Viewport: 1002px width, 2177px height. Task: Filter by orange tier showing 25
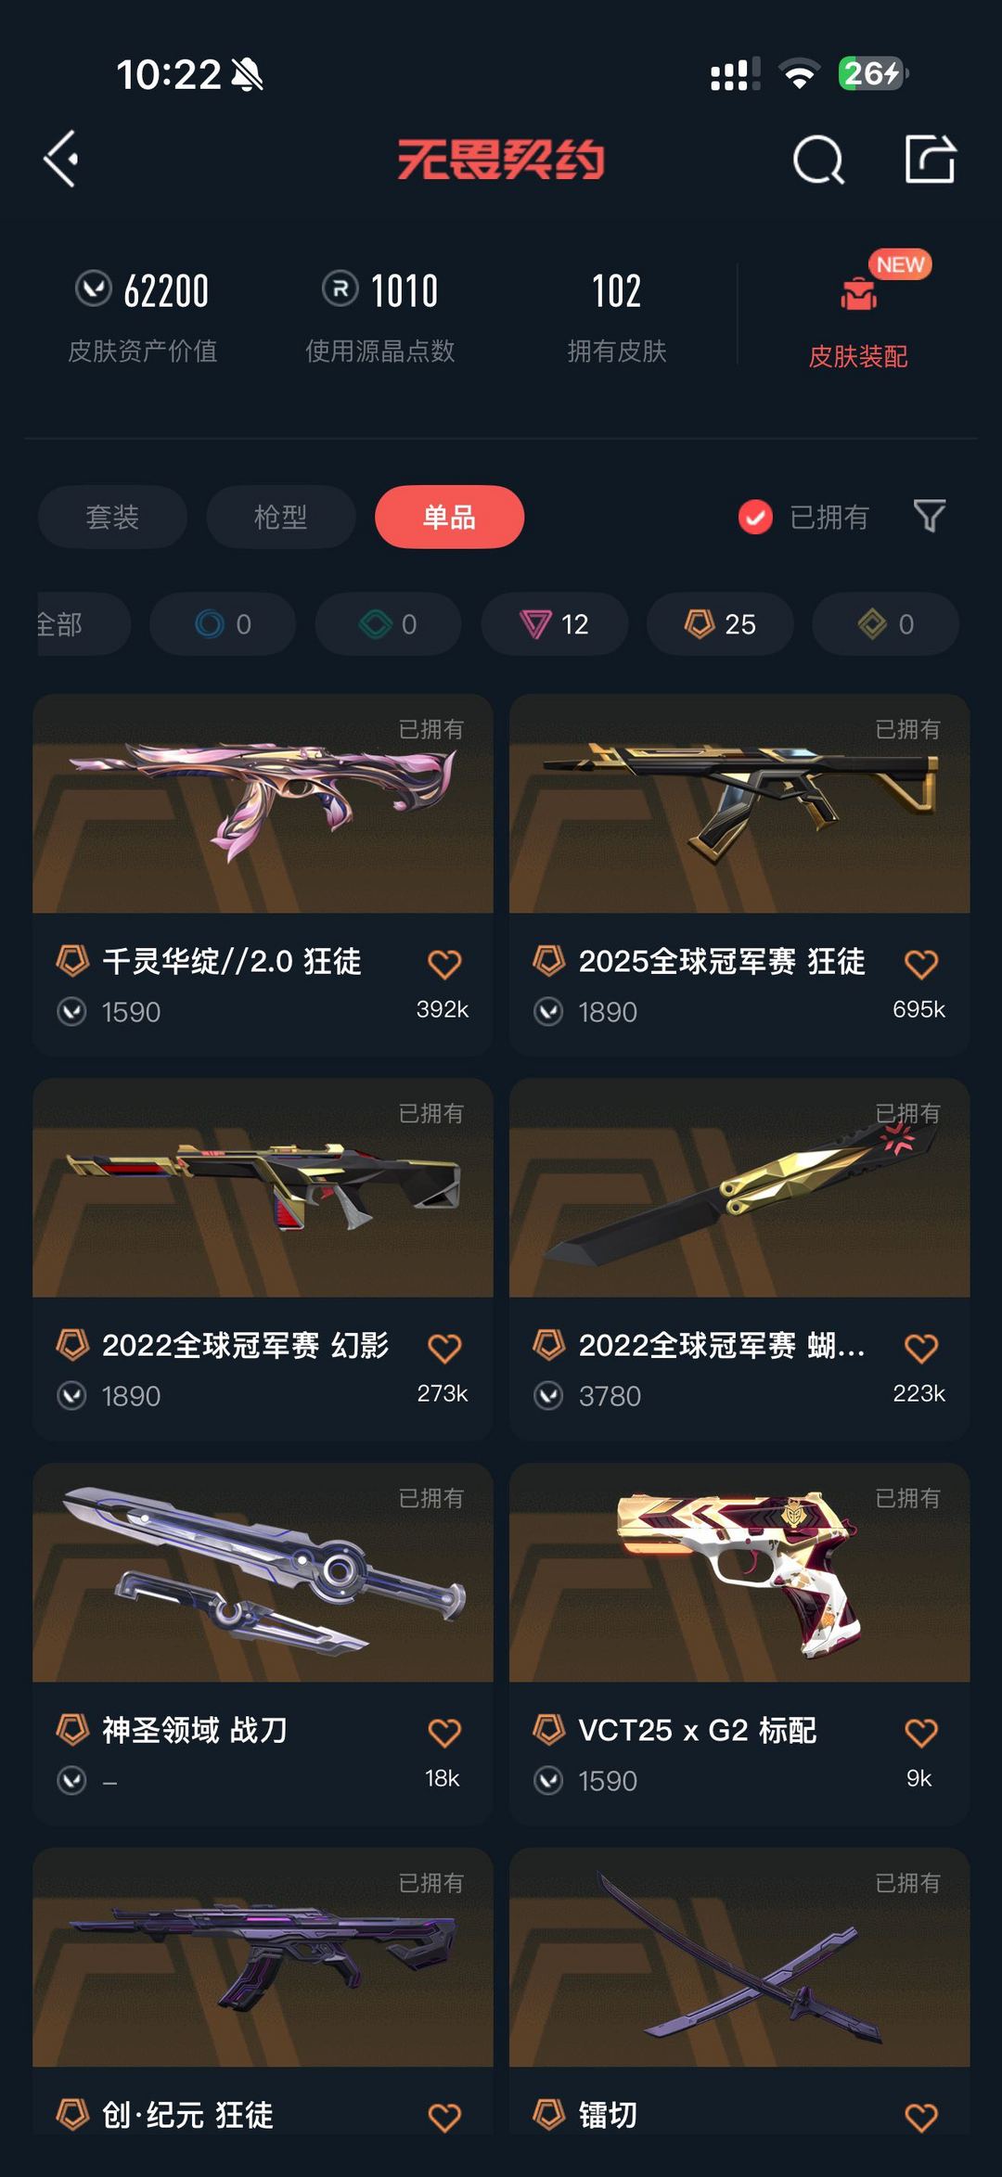(x=720, y=624)
